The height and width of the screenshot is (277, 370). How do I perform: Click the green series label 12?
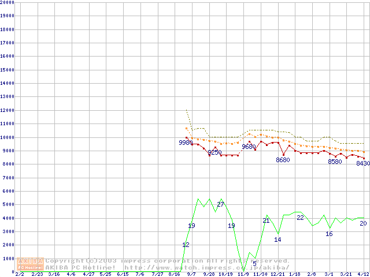pyautogui.click(x=186, y=245)
